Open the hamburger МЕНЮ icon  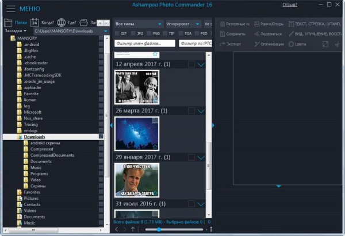click(x=10, y=9)
